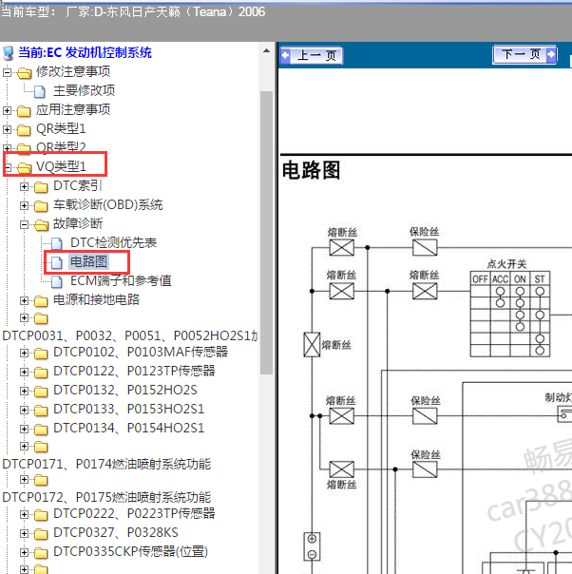This screenshot has height=574, width=572.
Task: Expand the 车载诊断(OBD)系统 folder
Action: pyautogui.click(x=24, y=205)
